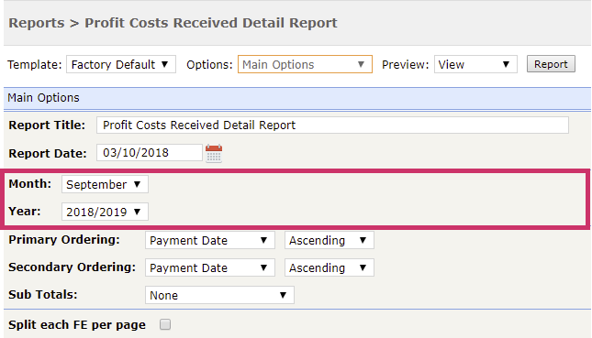Tick the Split each FE per page checkbox
The image size is (592, 338).
point(165,324)
